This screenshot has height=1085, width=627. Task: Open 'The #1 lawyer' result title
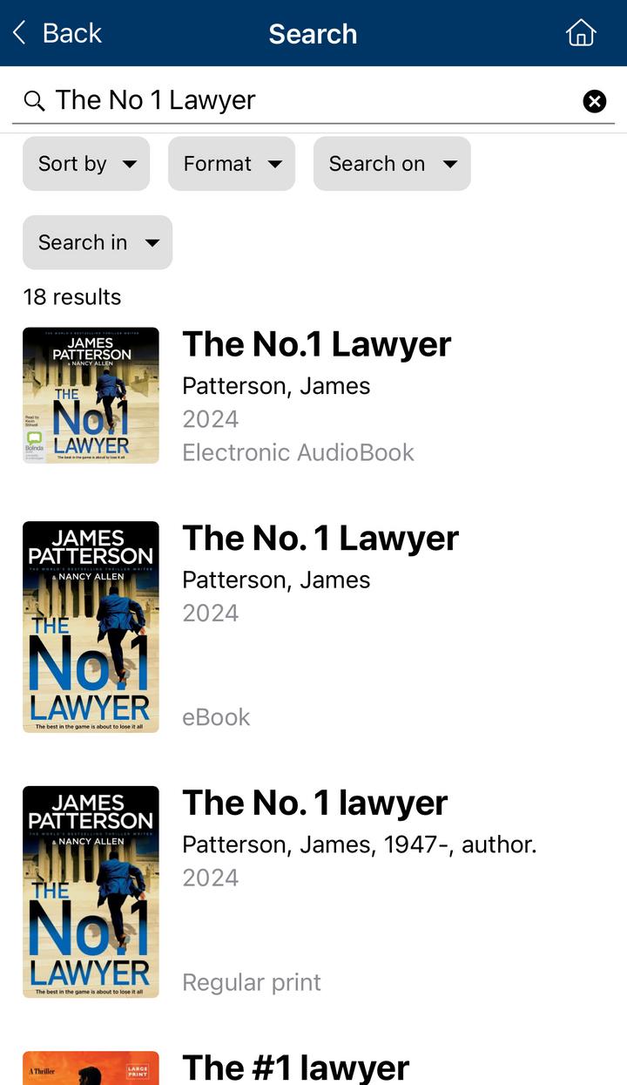point(296,1068)
